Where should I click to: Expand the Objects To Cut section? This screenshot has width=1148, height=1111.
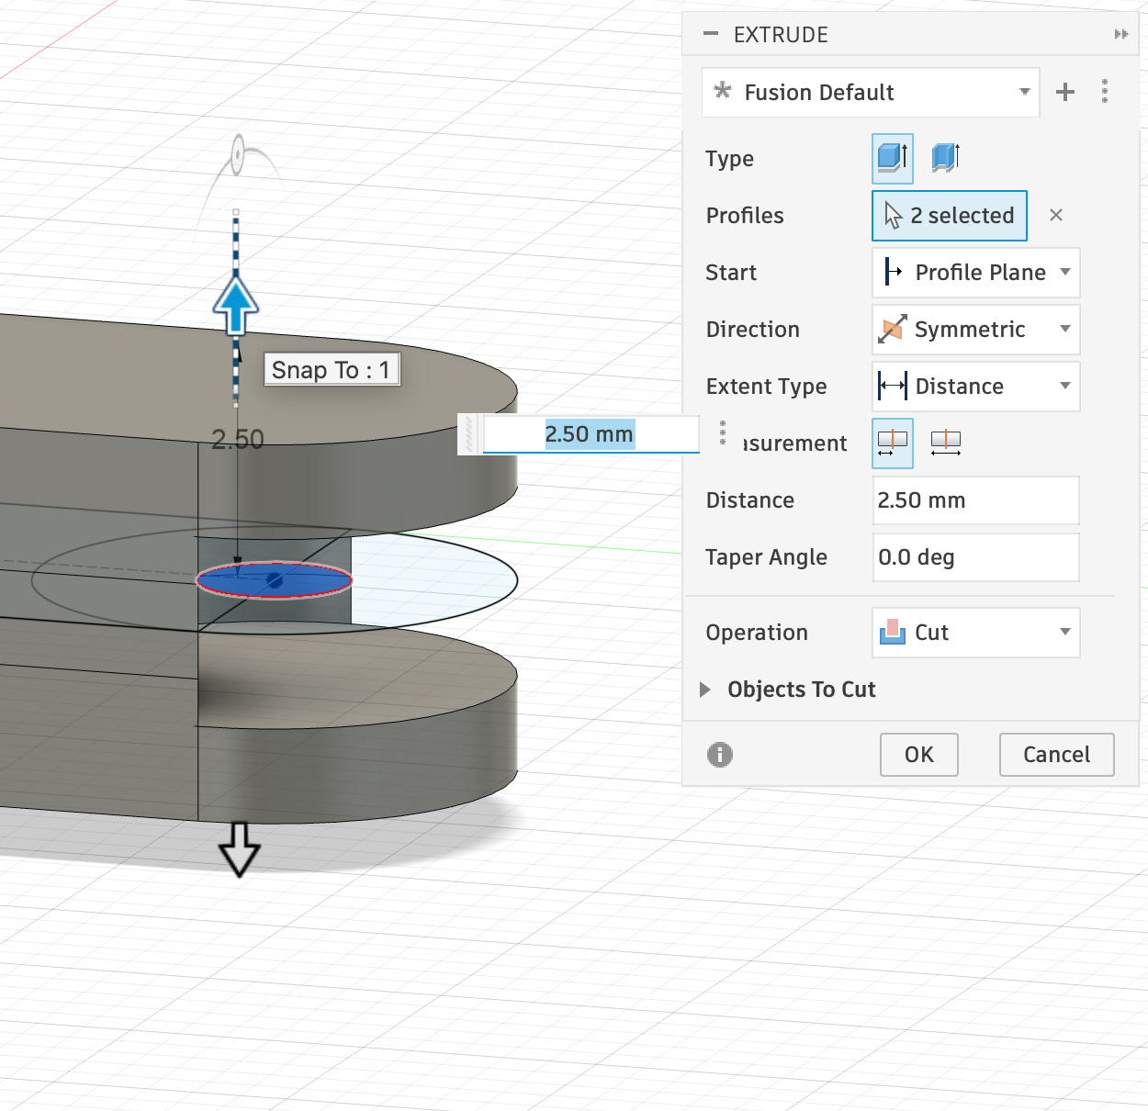(x=704, y=690)
